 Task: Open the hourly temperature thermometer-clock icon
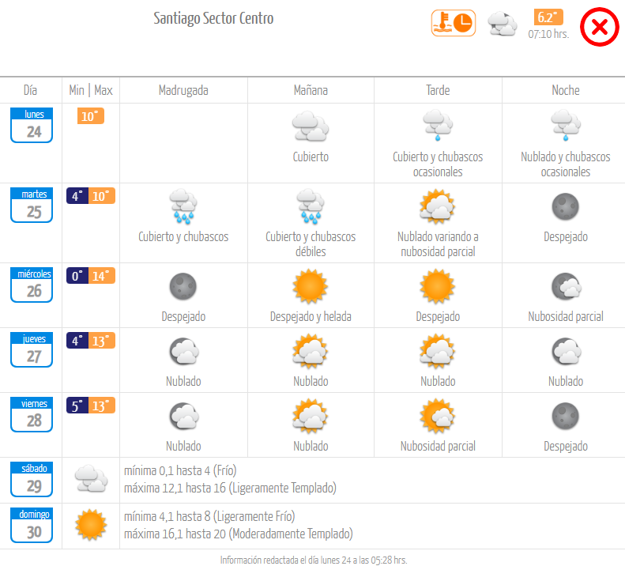(x=454, y=23)
